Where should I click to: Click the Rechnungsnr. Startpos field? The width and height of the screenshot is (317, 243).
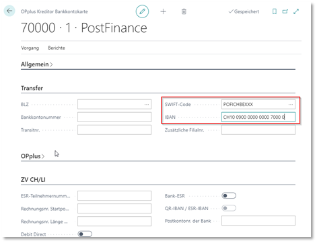click(114, 209)
